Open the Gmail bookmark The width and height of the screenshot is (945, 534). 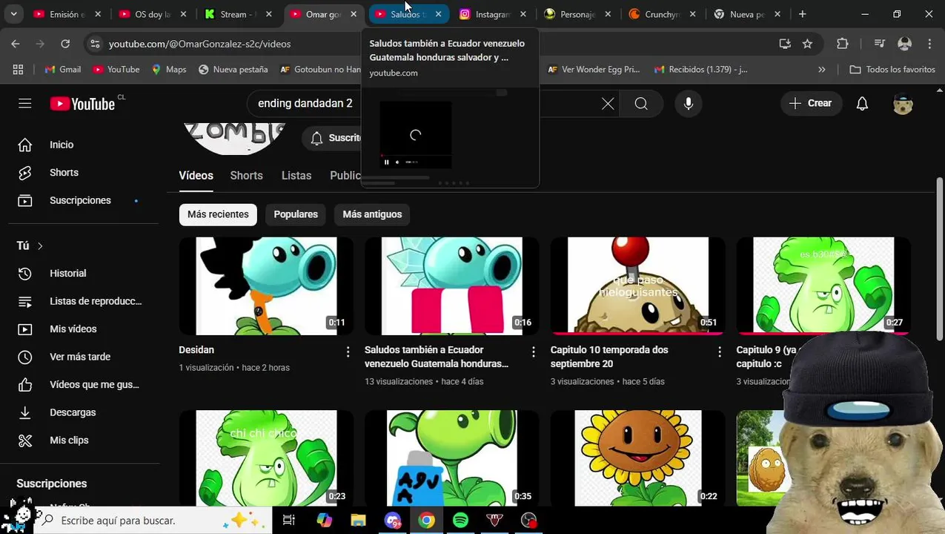point(63,69)
